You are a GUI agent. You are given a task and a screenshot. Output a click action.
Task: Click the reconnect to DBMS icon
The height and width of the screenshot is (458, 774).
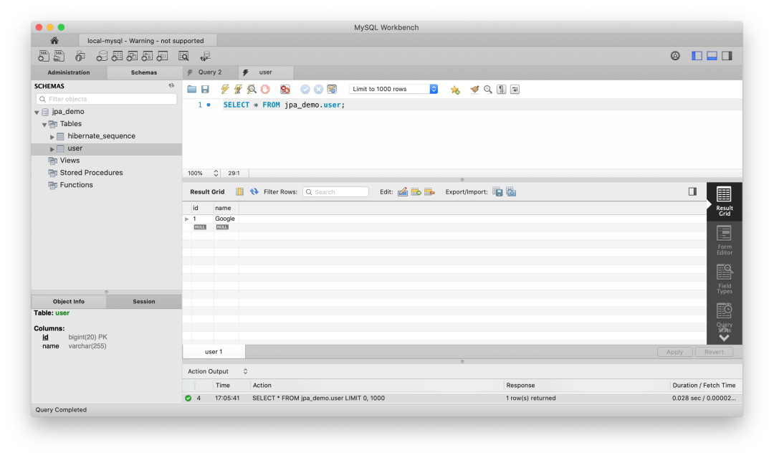click(x=206, y=56)
